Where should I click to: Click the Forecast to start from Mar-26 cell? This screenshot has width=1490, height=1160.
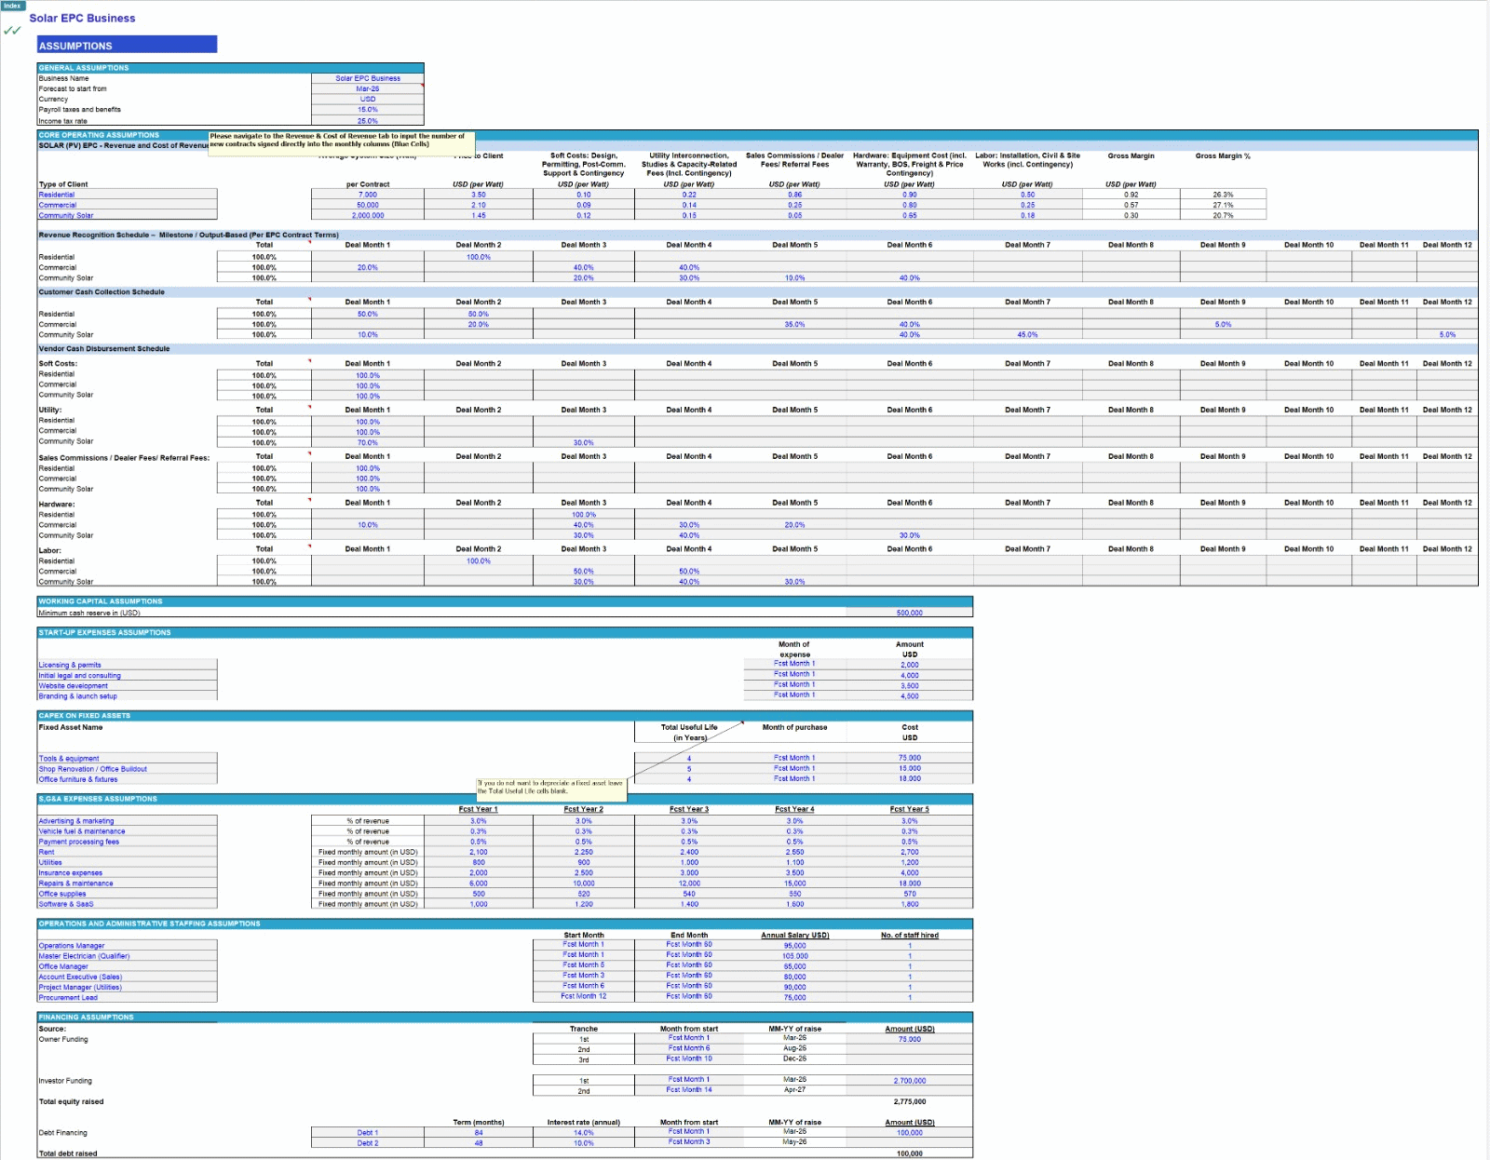(366, 88)
